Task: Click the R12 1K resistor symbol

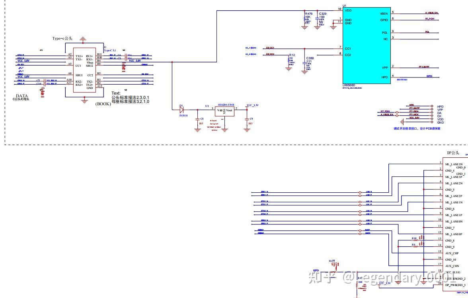Action: (x=289, y=60)
